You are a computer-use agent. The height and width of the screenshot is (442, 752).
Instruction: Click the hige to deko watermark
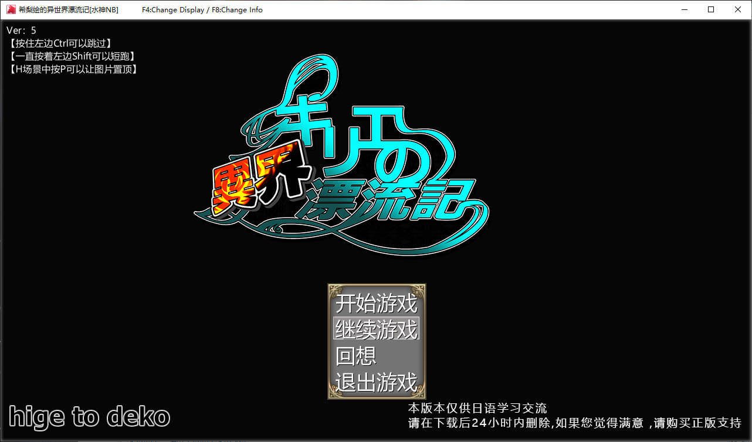(x=89, y=417)
